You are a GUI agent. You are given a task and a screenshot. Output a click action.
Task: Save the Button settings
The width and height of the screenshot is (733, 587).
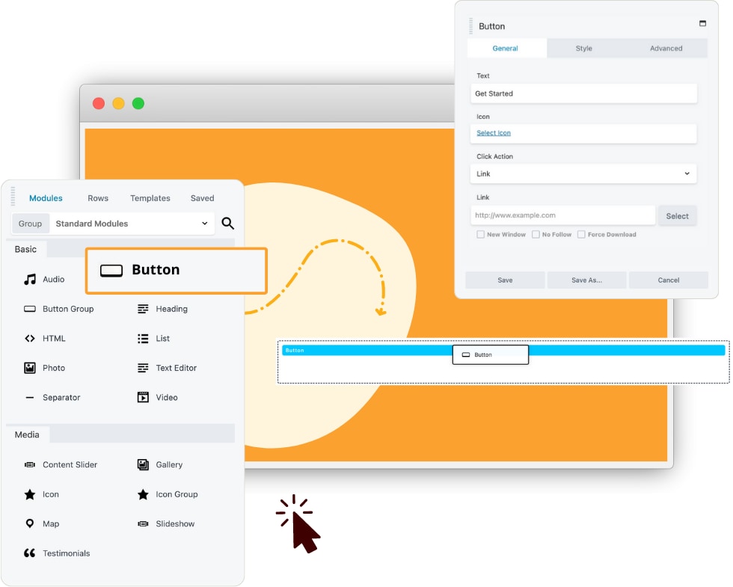(x=504, y=280)
